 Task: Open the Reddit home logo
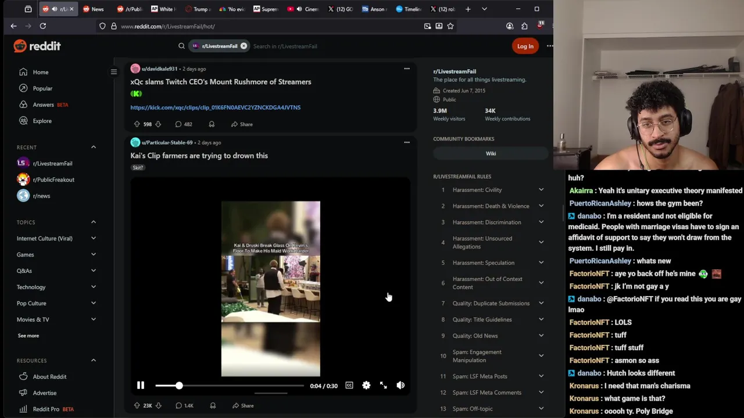pyautogui.click(x=37, y=46)
